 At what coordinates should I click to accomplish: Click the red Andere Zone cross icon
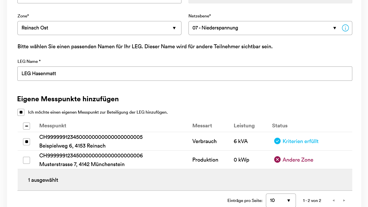[x=277, y=160]
